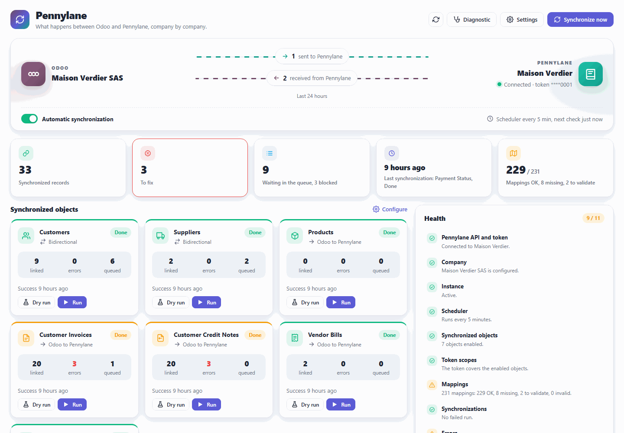Click the clock icon on last synchronization card
Image resolution: width=624 pixels, height=433 pixels.
coord(392,153)
